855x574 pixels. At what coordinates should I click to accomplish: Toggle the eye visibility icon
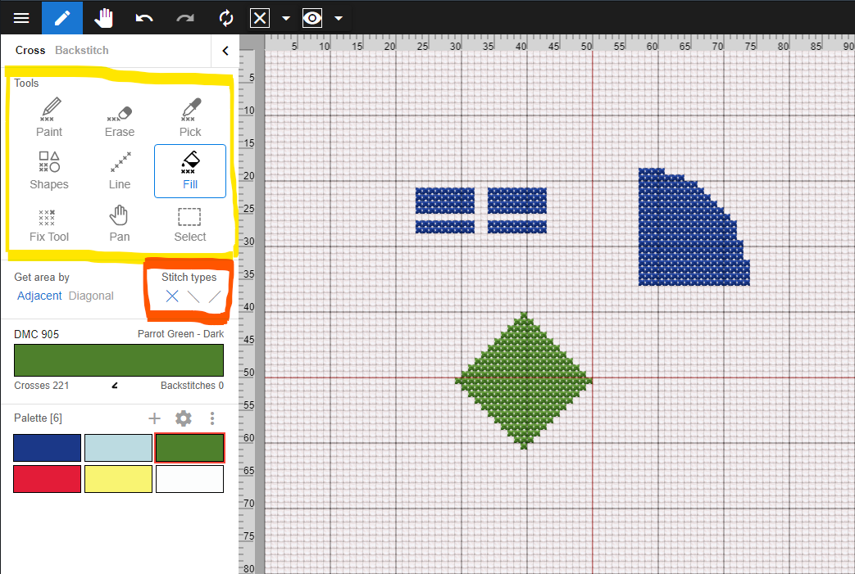pyautogui.click(x=312, y=18)
